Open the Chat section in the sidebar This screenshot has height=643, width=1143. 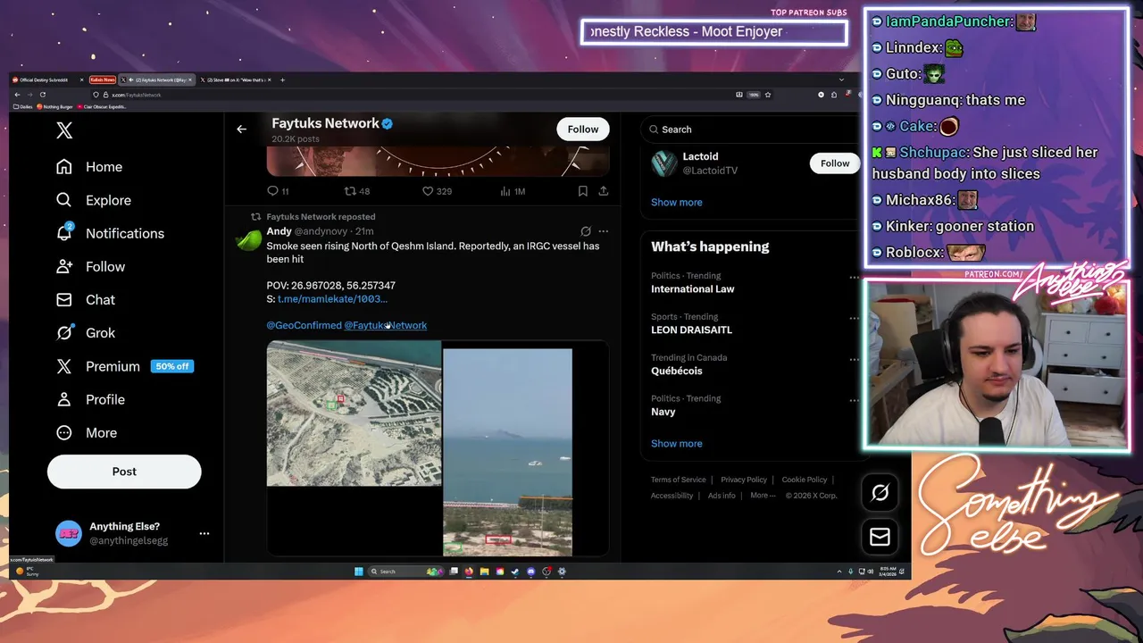[86, 299]
